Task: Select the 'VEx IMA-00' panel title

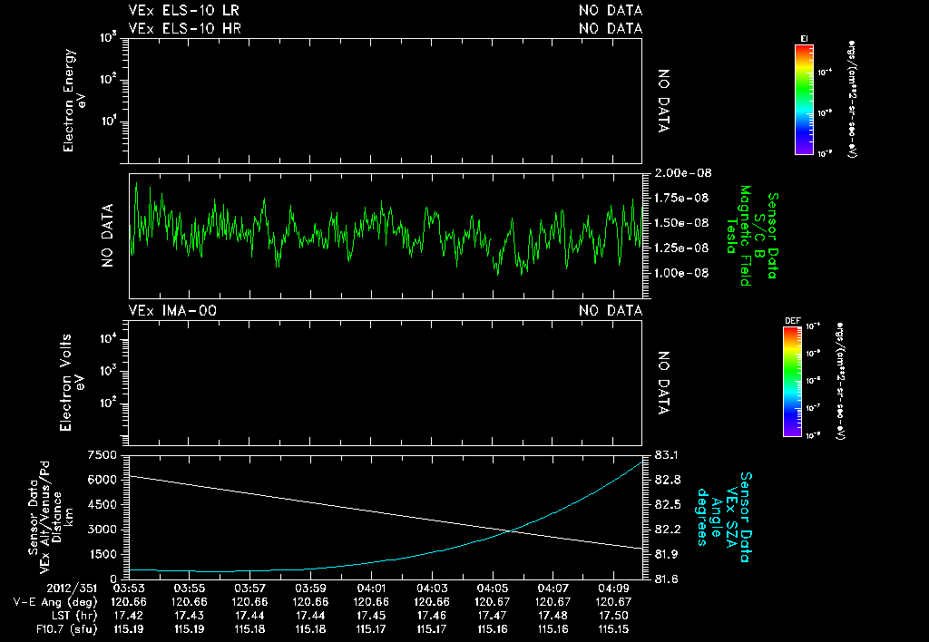Action: pyautogui.click(x=172, y=310)
